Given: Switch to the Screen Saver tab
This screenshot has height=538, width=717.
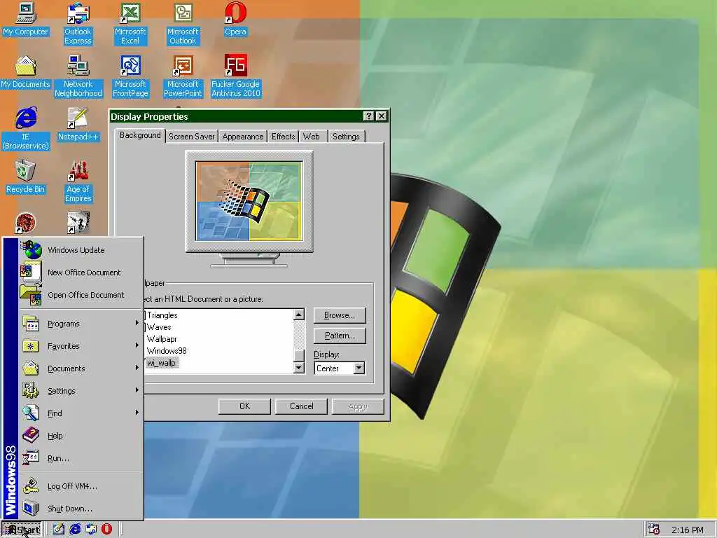Looking at the screenshot, I should click(192, 137).
